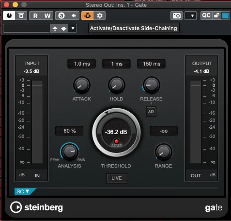Click the Hold knob

pyautogui.click(x=117, y=85)
